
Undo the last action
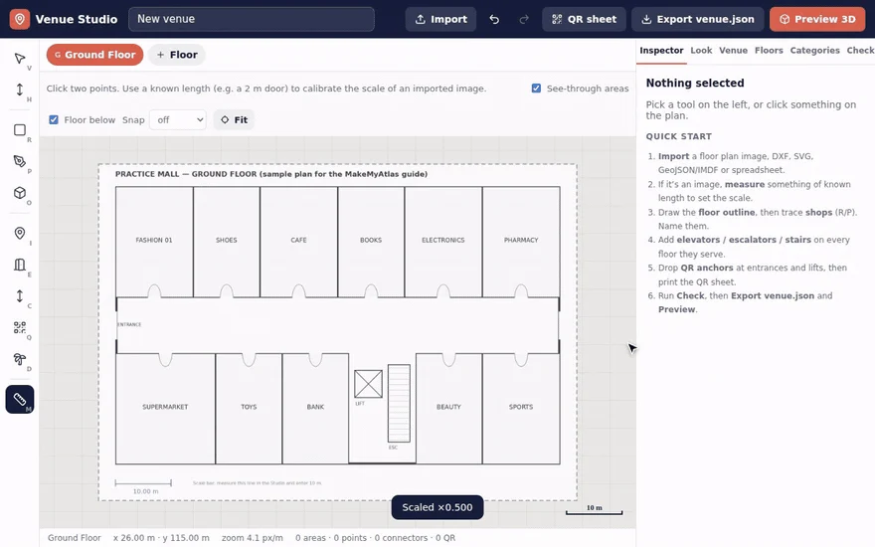(494, 19)
